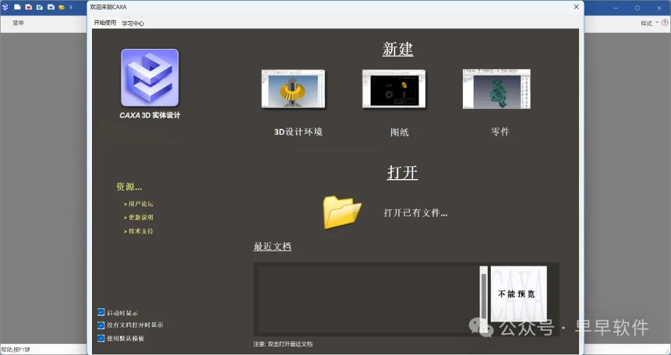Click the red help question-mark icon

(x=665, y=23)
